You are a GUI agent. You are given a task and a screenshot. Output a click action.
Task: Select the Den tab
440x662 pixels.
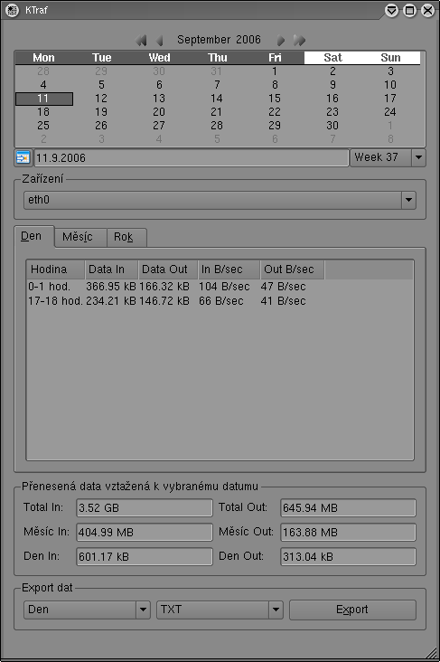click(x=33, y=236)
